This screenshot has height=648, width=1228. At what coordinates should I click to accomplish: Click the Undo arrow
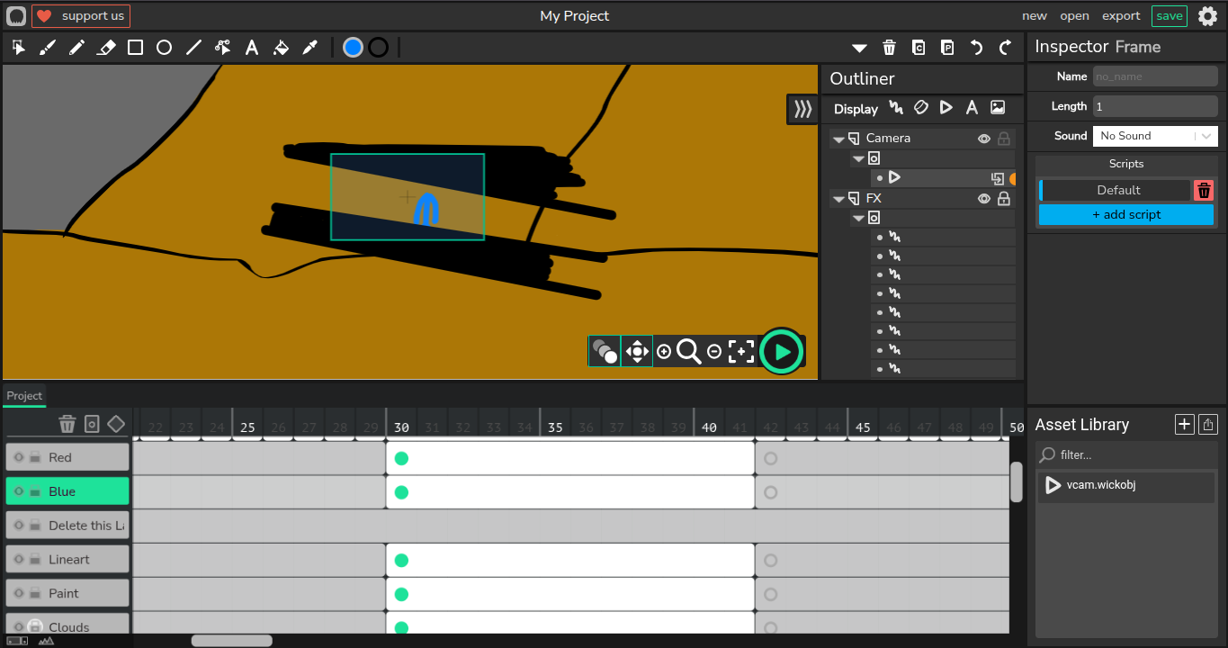[x=976, y=48]
